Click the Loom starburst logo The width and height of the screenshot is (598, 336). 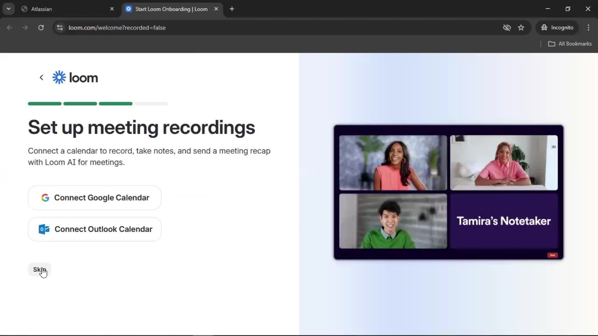coord(59,77)
